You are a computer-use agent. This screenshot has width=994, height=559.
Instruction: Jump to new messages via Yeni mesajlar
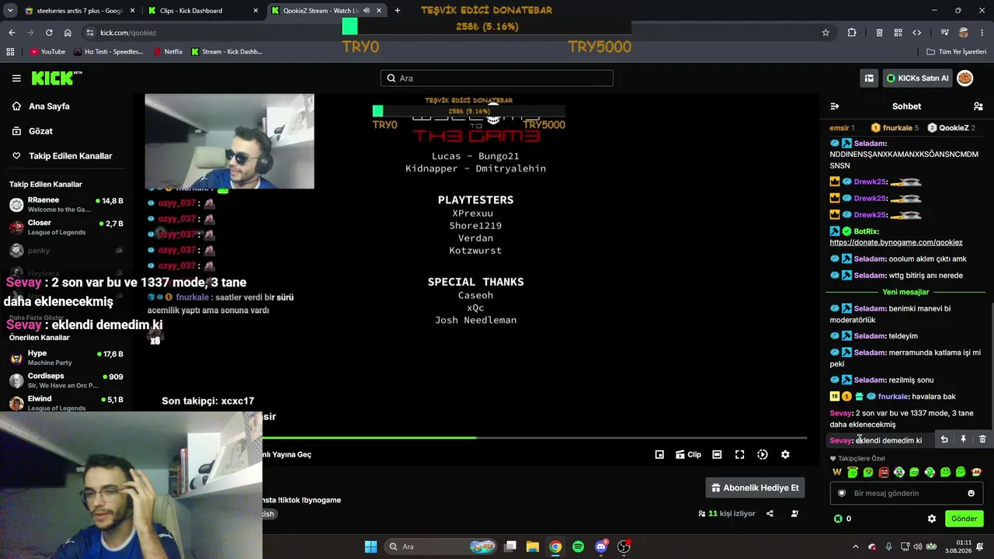[x=905, y=292]
